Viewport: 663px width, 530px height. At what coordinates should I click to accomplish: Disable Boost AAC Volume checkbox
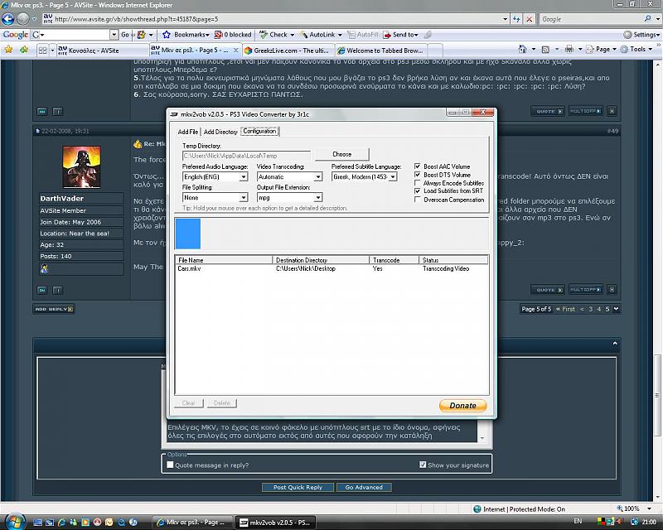click(x=418, y=166)
